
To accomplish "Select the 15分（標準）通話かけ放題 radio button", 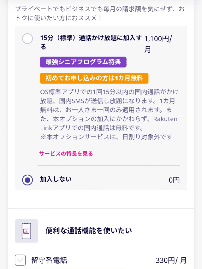I will [27, 38].
